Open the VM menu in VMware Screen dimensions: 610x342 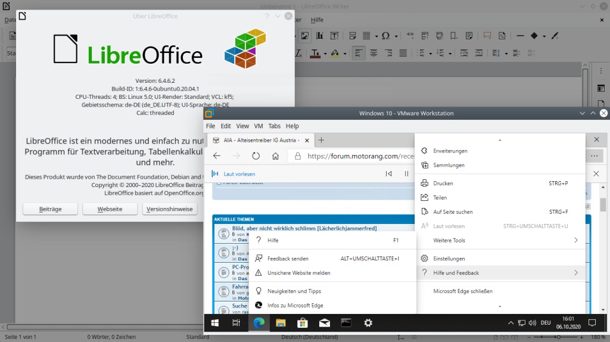259,126
